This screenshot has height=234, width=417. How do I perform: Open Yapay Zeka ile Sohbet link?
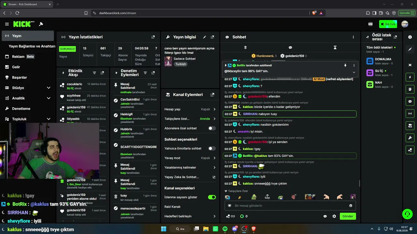pyautogui.click(x=190, y=177)
